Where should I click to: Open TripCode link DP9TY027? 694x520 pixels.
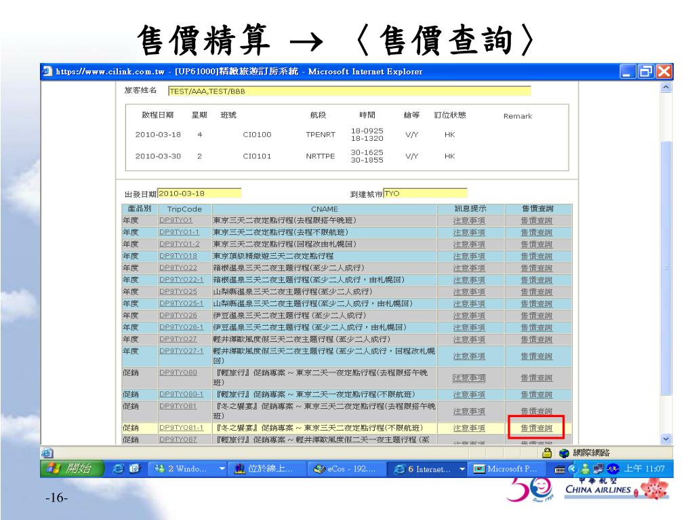pos(178,339)
